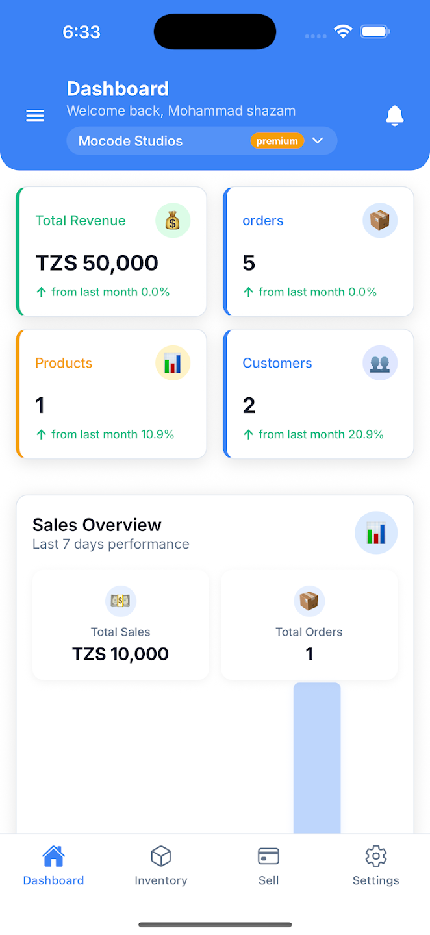Tap the notification bell icon

394,116
